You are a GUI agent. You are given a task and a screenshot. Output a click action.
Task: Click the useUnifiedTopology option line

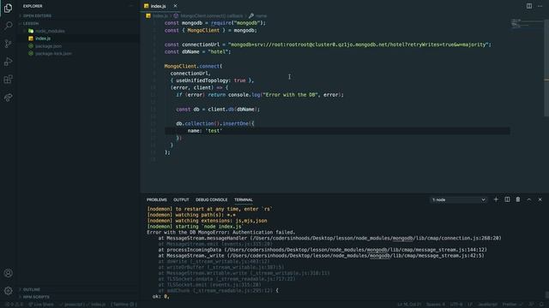pyautogui.click(x=212, y=80)
